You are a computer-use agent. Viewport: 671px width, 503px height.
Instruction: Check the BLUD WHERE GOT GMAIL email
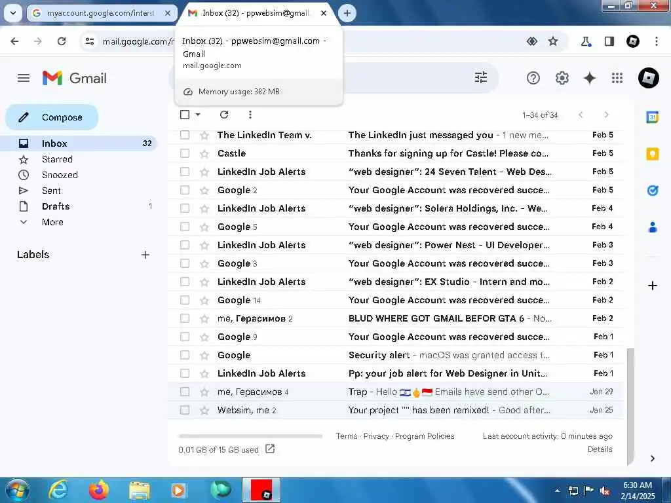point(184,318)
